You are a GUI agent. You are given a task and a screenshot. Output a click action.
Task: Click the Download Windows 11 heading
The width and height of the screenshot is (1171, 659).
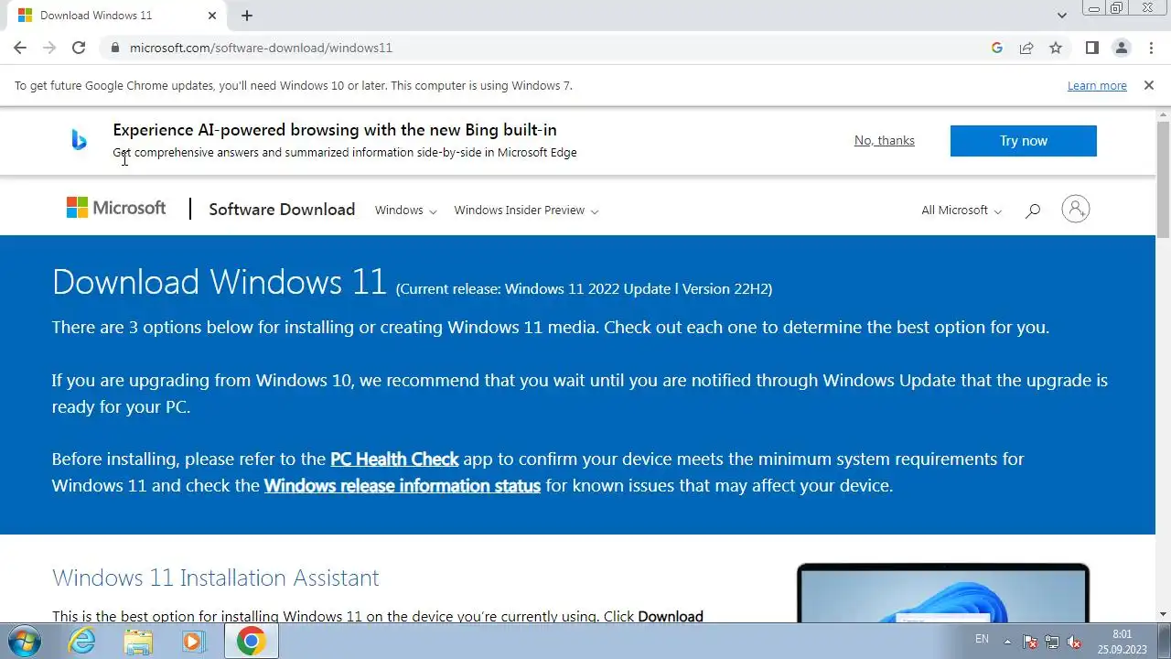point(220,281)
